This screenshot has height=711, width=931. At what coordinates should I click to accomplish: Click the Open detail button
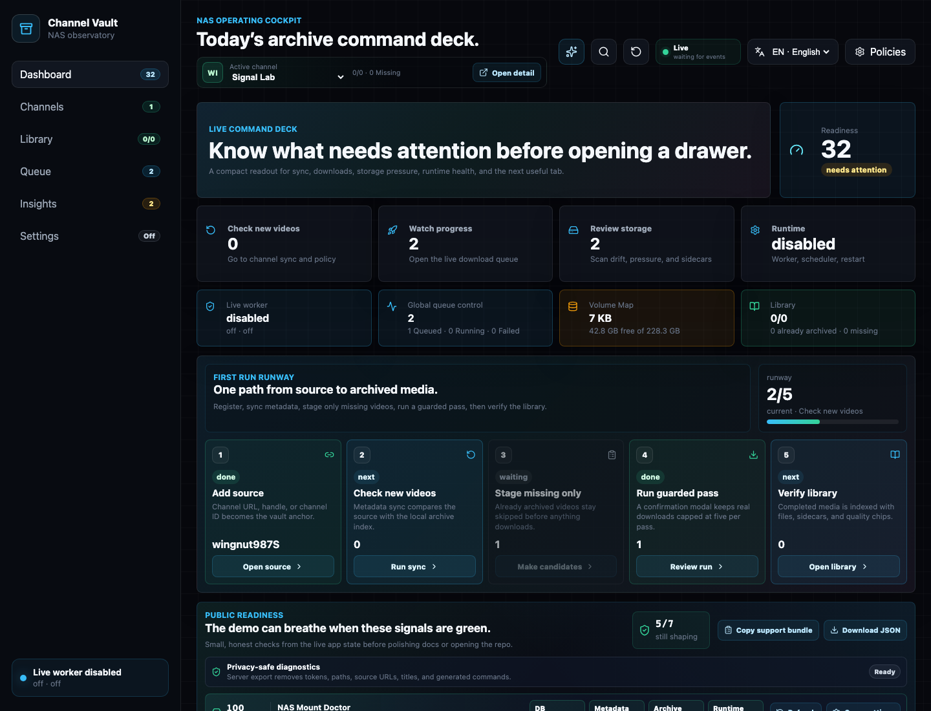pyautogui.click(x=507, y=73)
